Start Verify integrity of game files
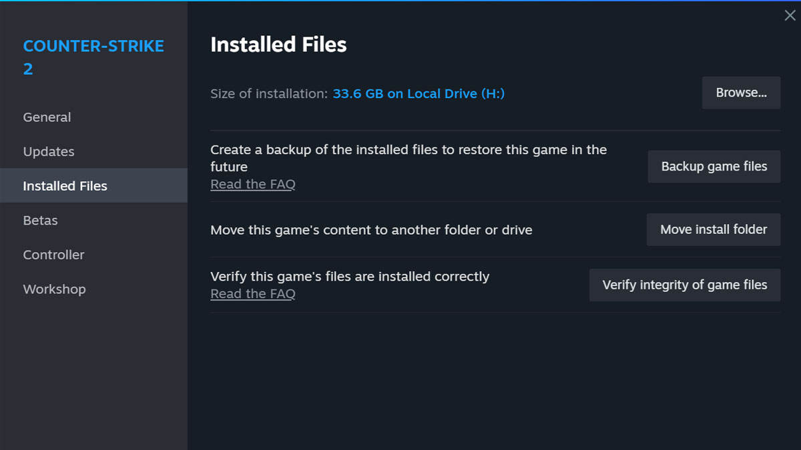The width and height of the screenshot is (801, 450). pyautogui.click(x=684, y=285)
